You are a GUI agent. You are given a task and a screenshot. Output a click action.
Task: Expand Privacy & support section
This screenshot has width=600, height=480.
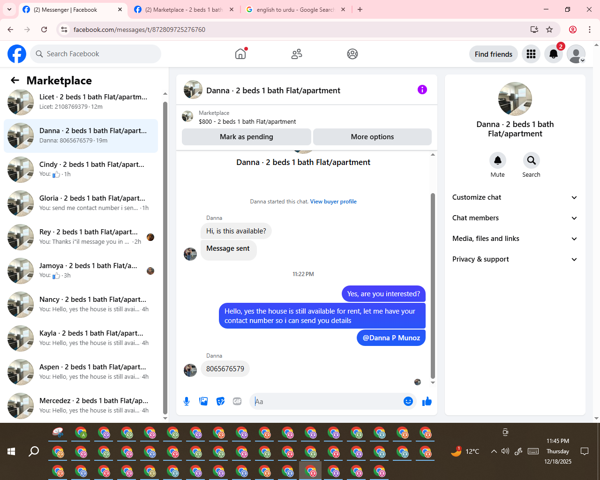tap(515, 259)
